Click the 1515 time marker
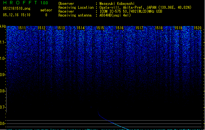 [100, 28]
